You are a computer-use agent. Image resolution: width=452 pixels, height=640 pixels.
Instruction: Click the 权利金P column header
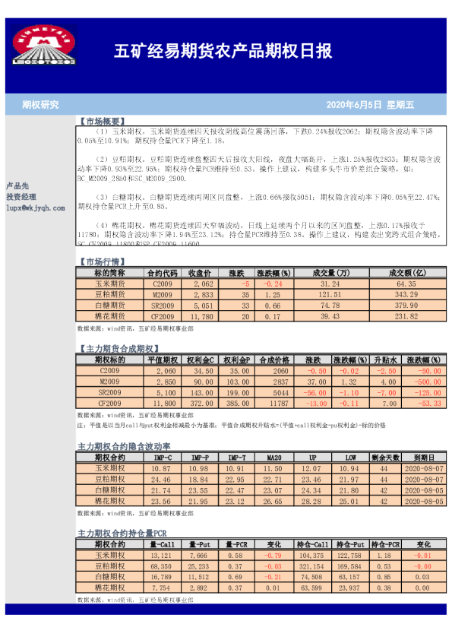click(236, 360)
